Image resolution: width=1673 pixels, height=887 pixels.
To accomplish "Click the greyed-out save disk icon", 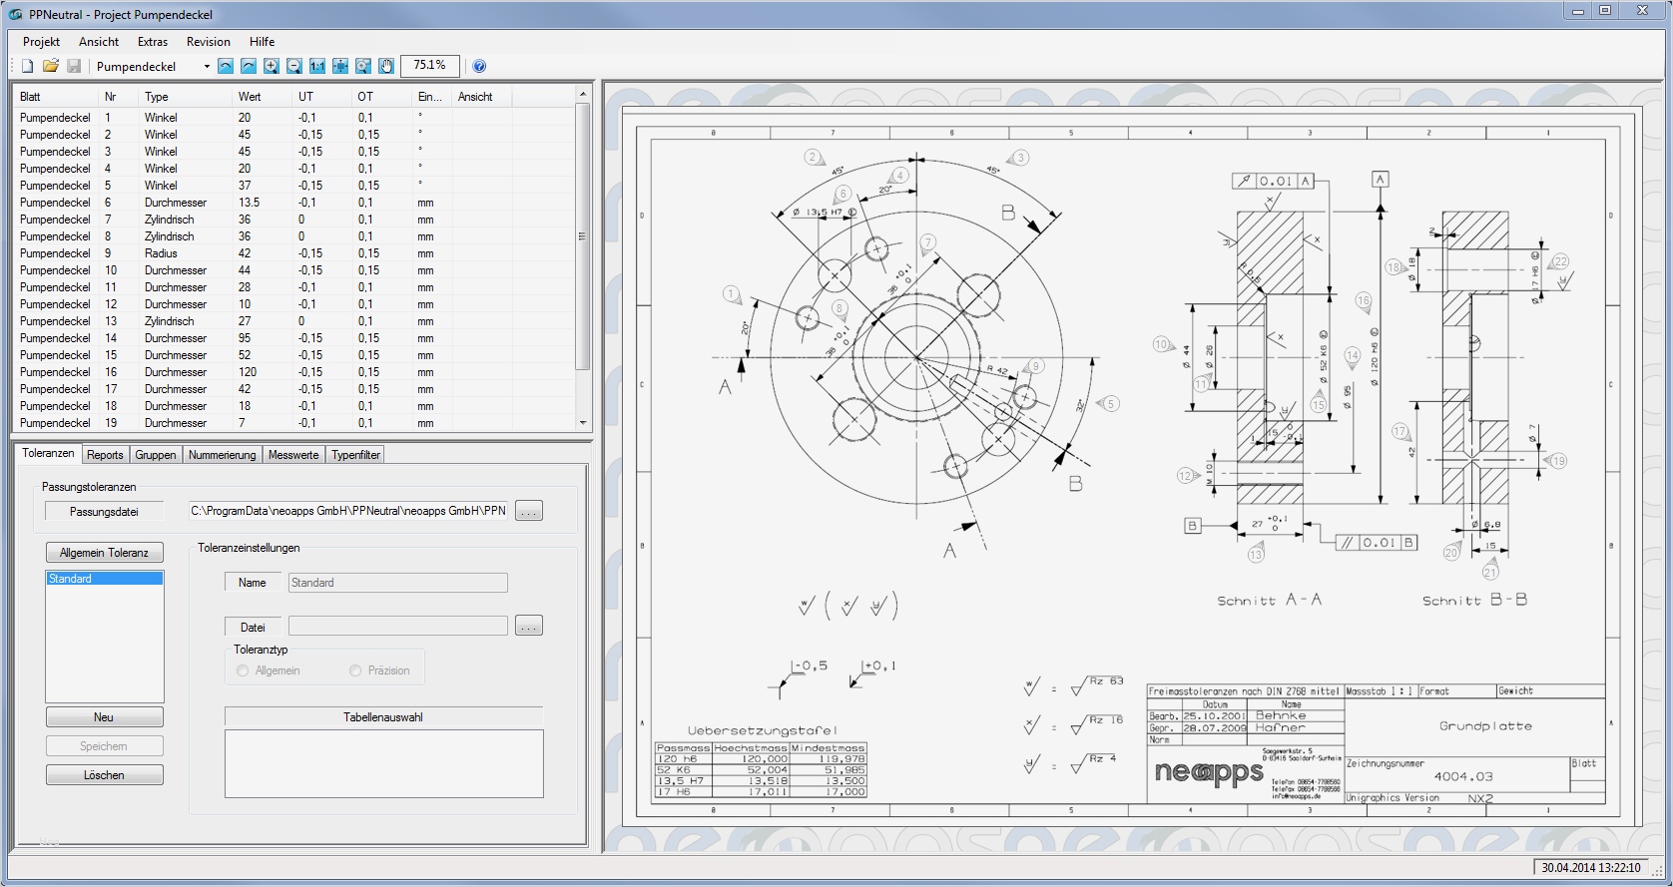I will pyautogui.click(x=74, y=66).
